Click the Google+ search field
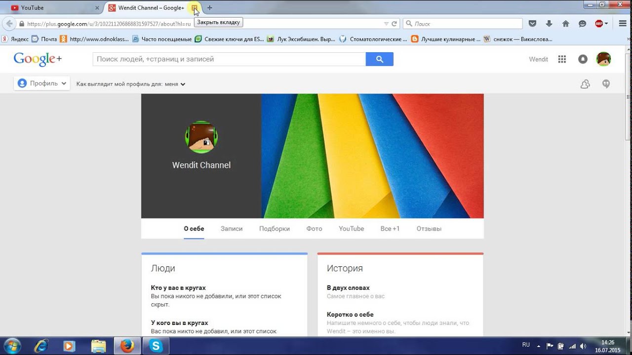 pos(229,59)
